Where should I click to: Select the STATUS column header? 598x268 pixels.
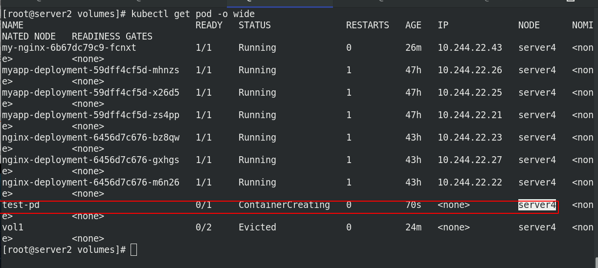(x=254, y=25)
